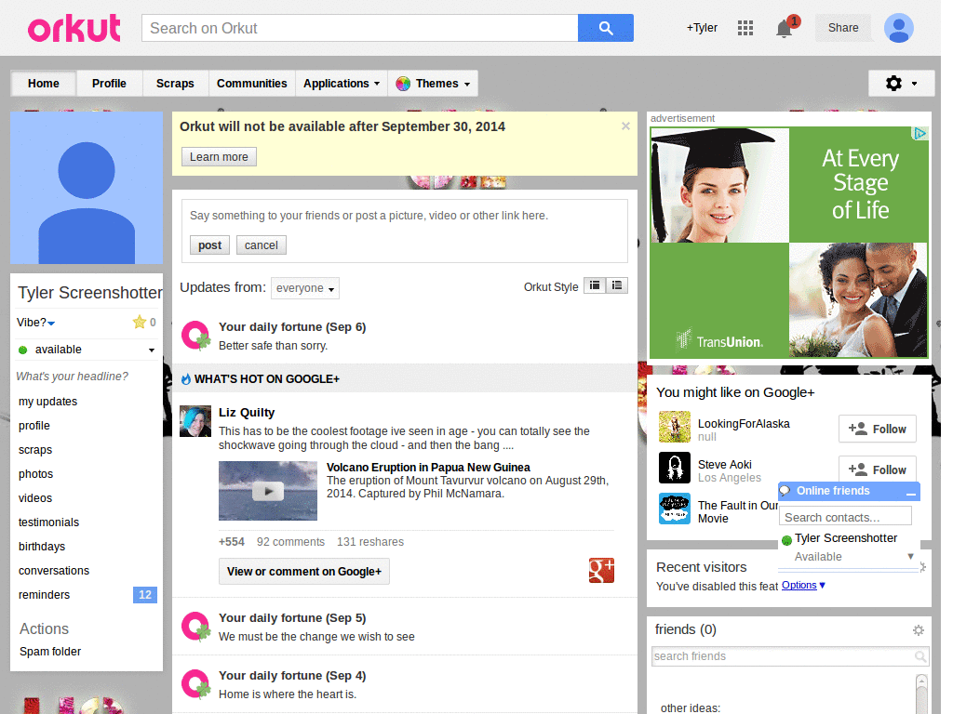This screenshot has width=953, height=714.
Task: Open the Scraps tab
Action: click(x=175, y=83)
